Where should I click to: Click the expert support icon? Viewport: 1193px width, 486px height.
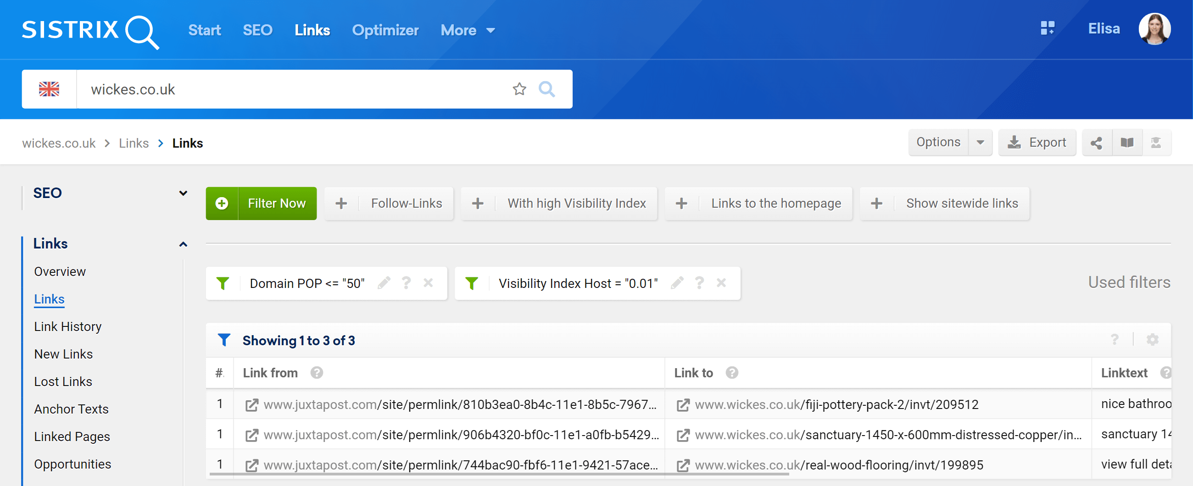pos(1155,143)
